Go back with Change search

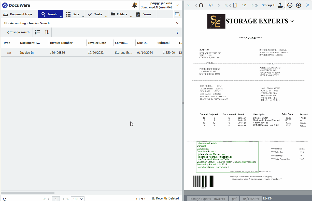(18, 32)
